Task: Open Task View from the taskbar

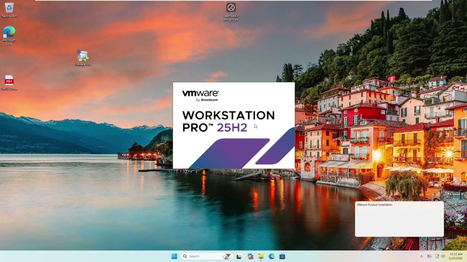Action: click(239, 256)
